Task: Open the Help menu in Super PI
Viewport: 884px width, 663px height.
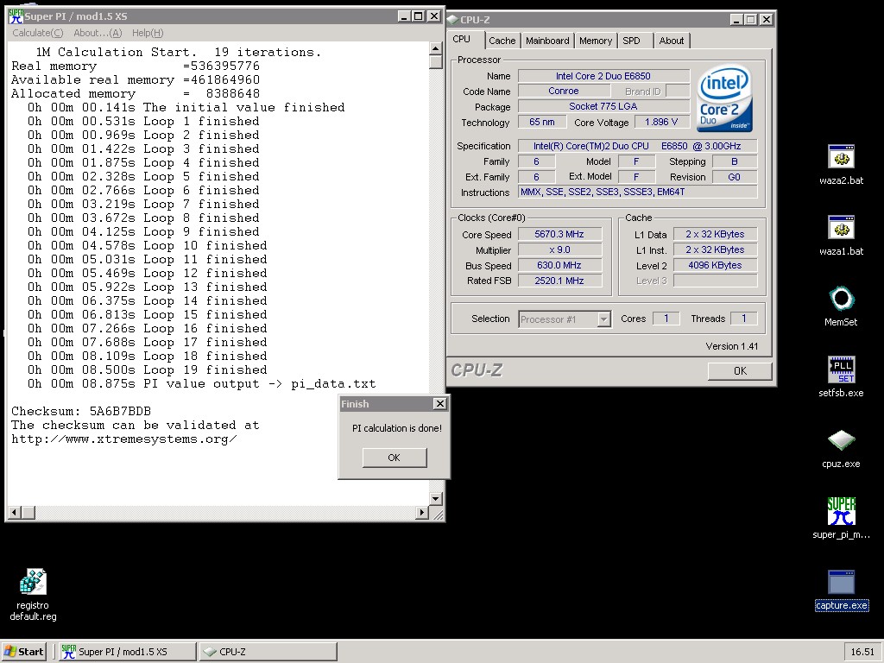Action: tap(148, 33)
